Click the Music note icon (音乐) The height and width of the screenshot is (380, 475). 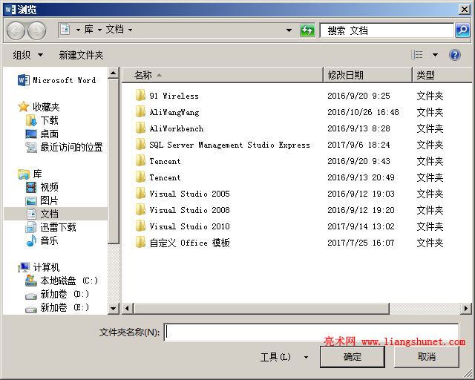[x=31, y=240]
